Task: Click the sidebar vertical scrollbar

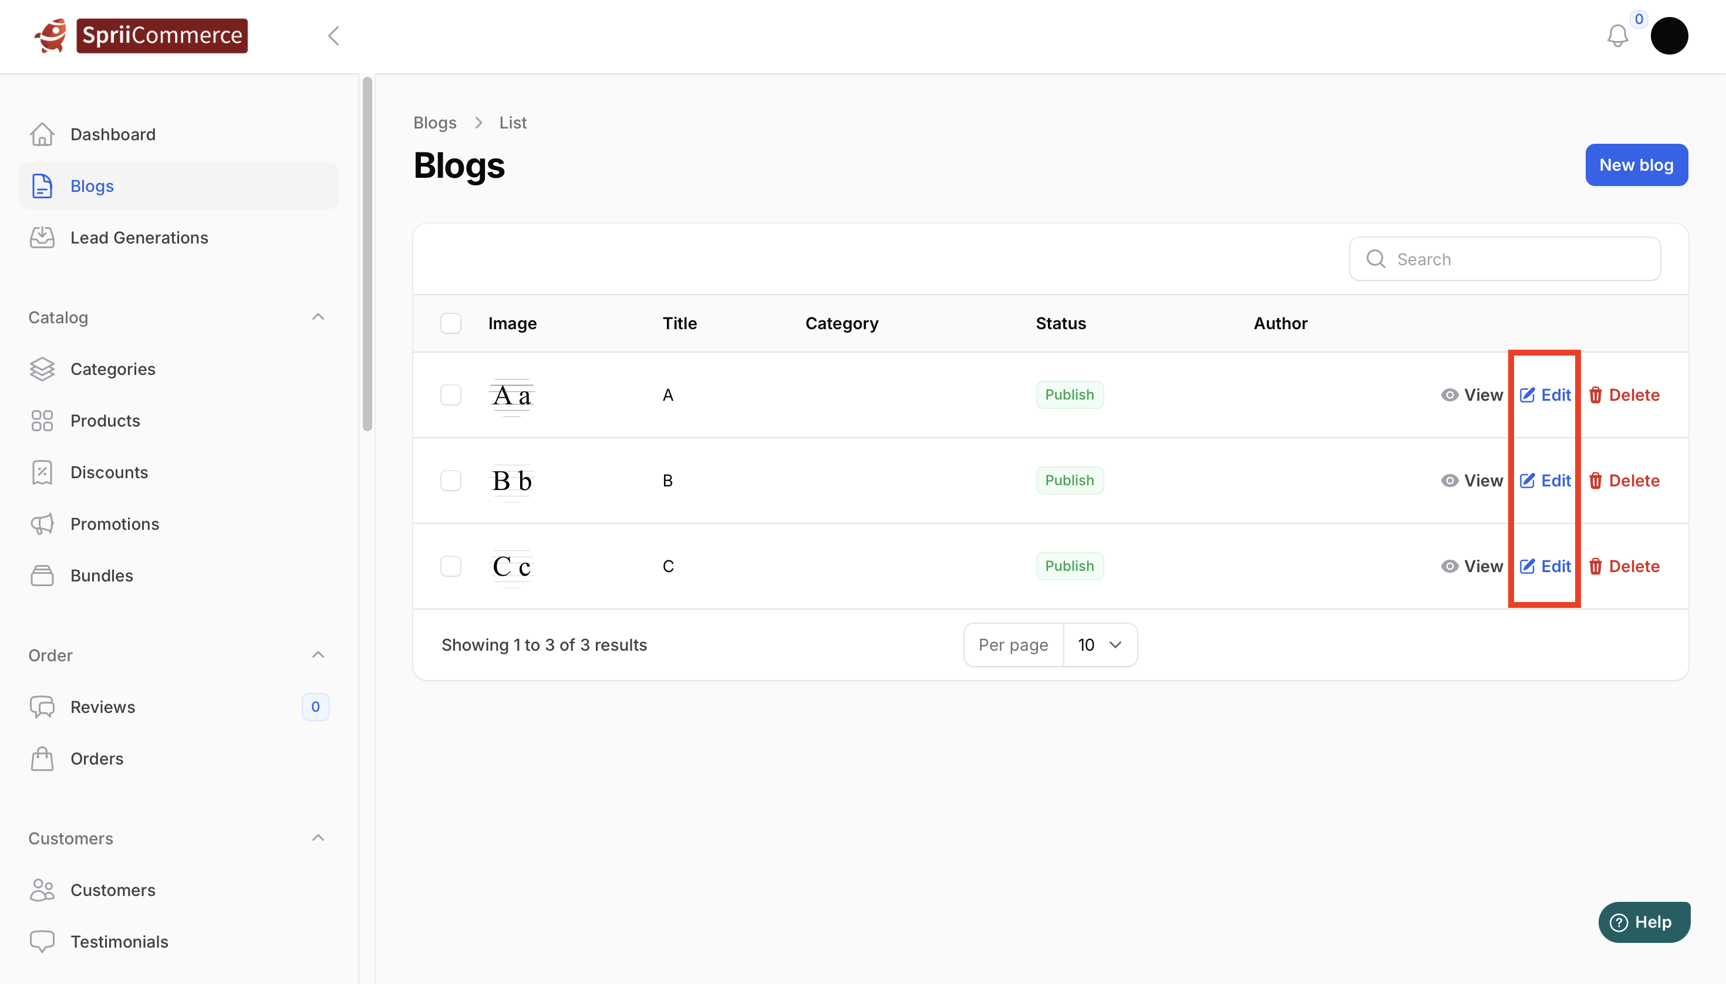Action: (x=367, y=253)
